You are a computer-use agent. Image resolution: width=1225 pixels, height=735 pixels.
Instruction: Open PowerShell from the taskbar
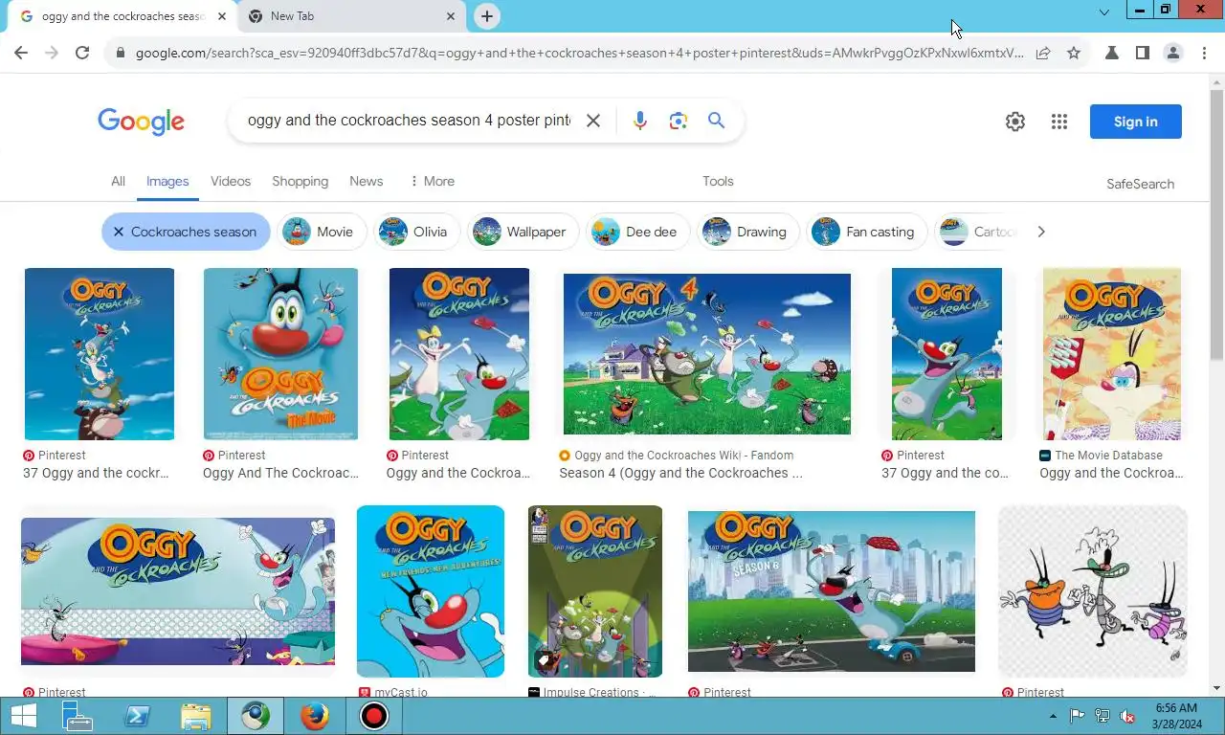[x=137, y=716]
